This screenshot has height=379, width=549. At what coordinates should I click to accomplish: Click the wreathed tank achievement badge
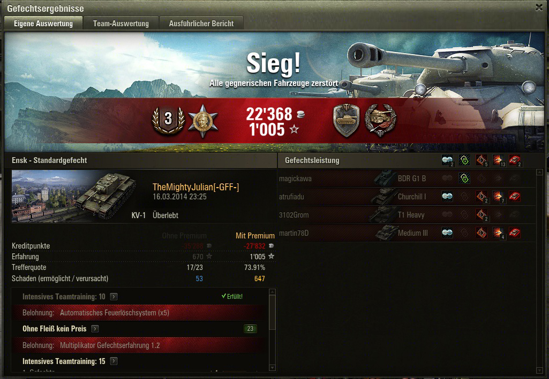(381, 120)
